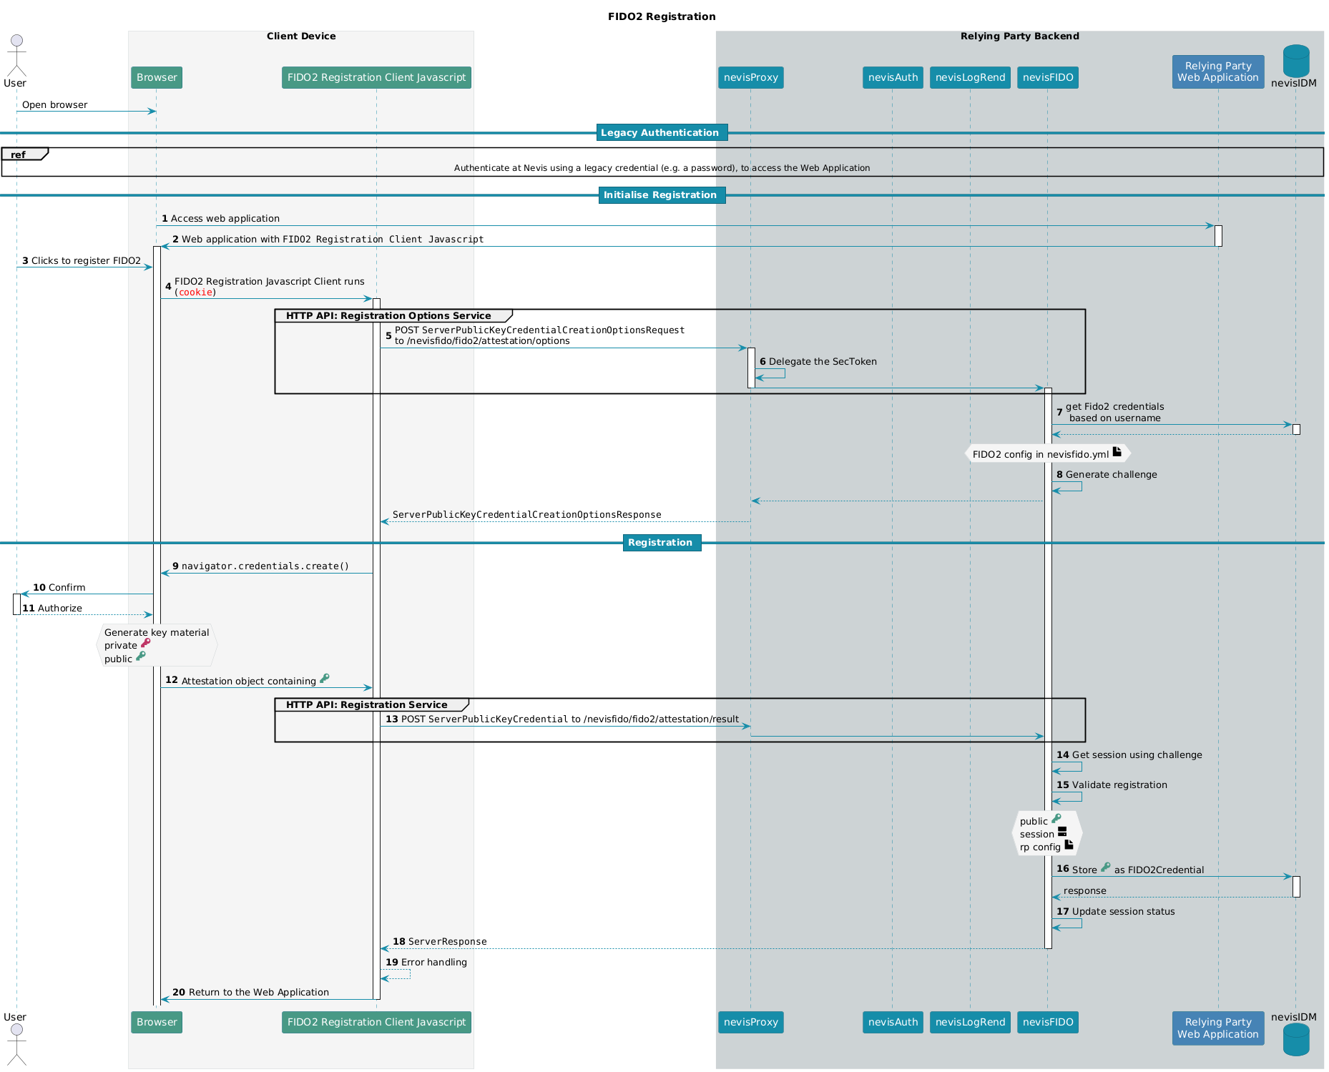Screen dimensions: 1329x1072
Task: Select the top nevisLogRend participant box
Action: tap(970, 77)
